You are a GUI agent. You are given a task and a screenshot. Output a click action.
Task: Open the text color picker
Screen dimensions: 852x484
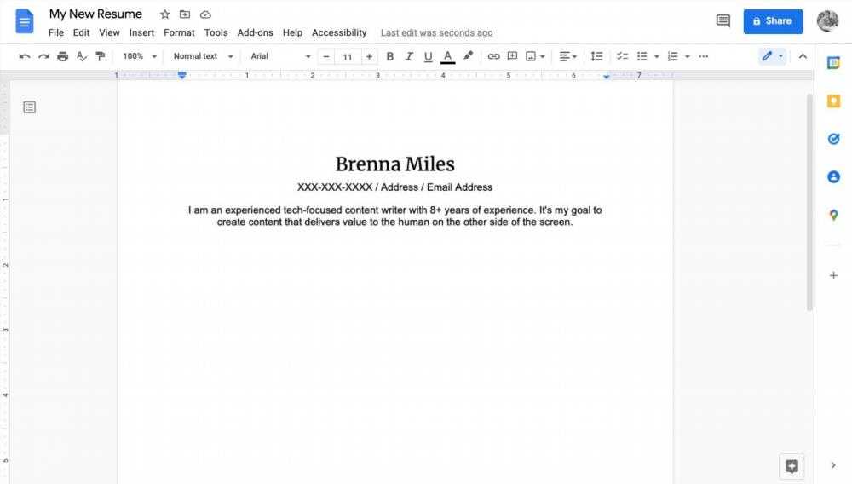447,56
